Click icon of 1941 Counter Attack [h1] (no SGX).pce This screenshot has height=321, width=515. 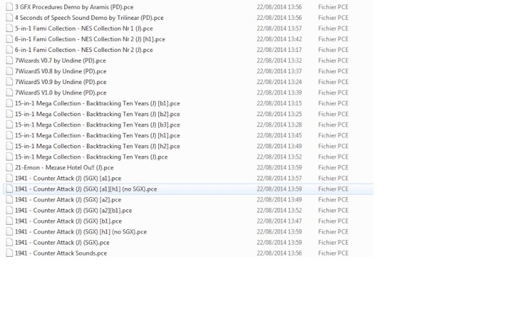click(x=10, y=232)
